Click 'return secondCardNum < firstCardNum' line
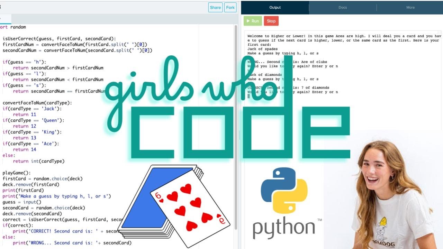The height and width of the screenshot is (249, 443). [58, 80]
